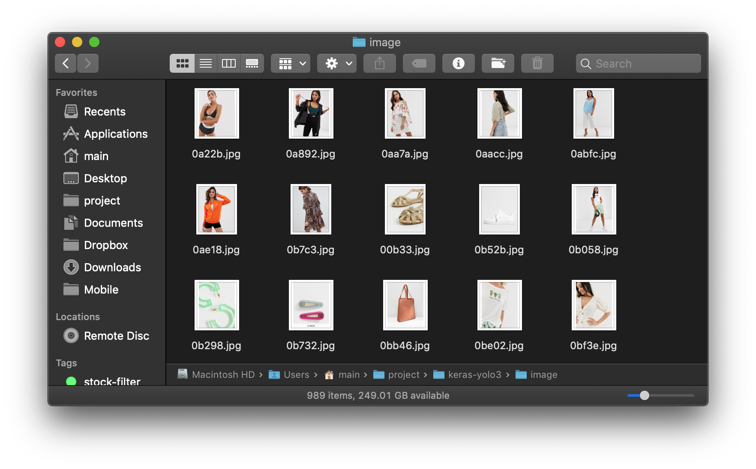This screenshot has width=756, height=469.
Task: Select Applications in the Favorites sidebar
Action: coord(116,134)
